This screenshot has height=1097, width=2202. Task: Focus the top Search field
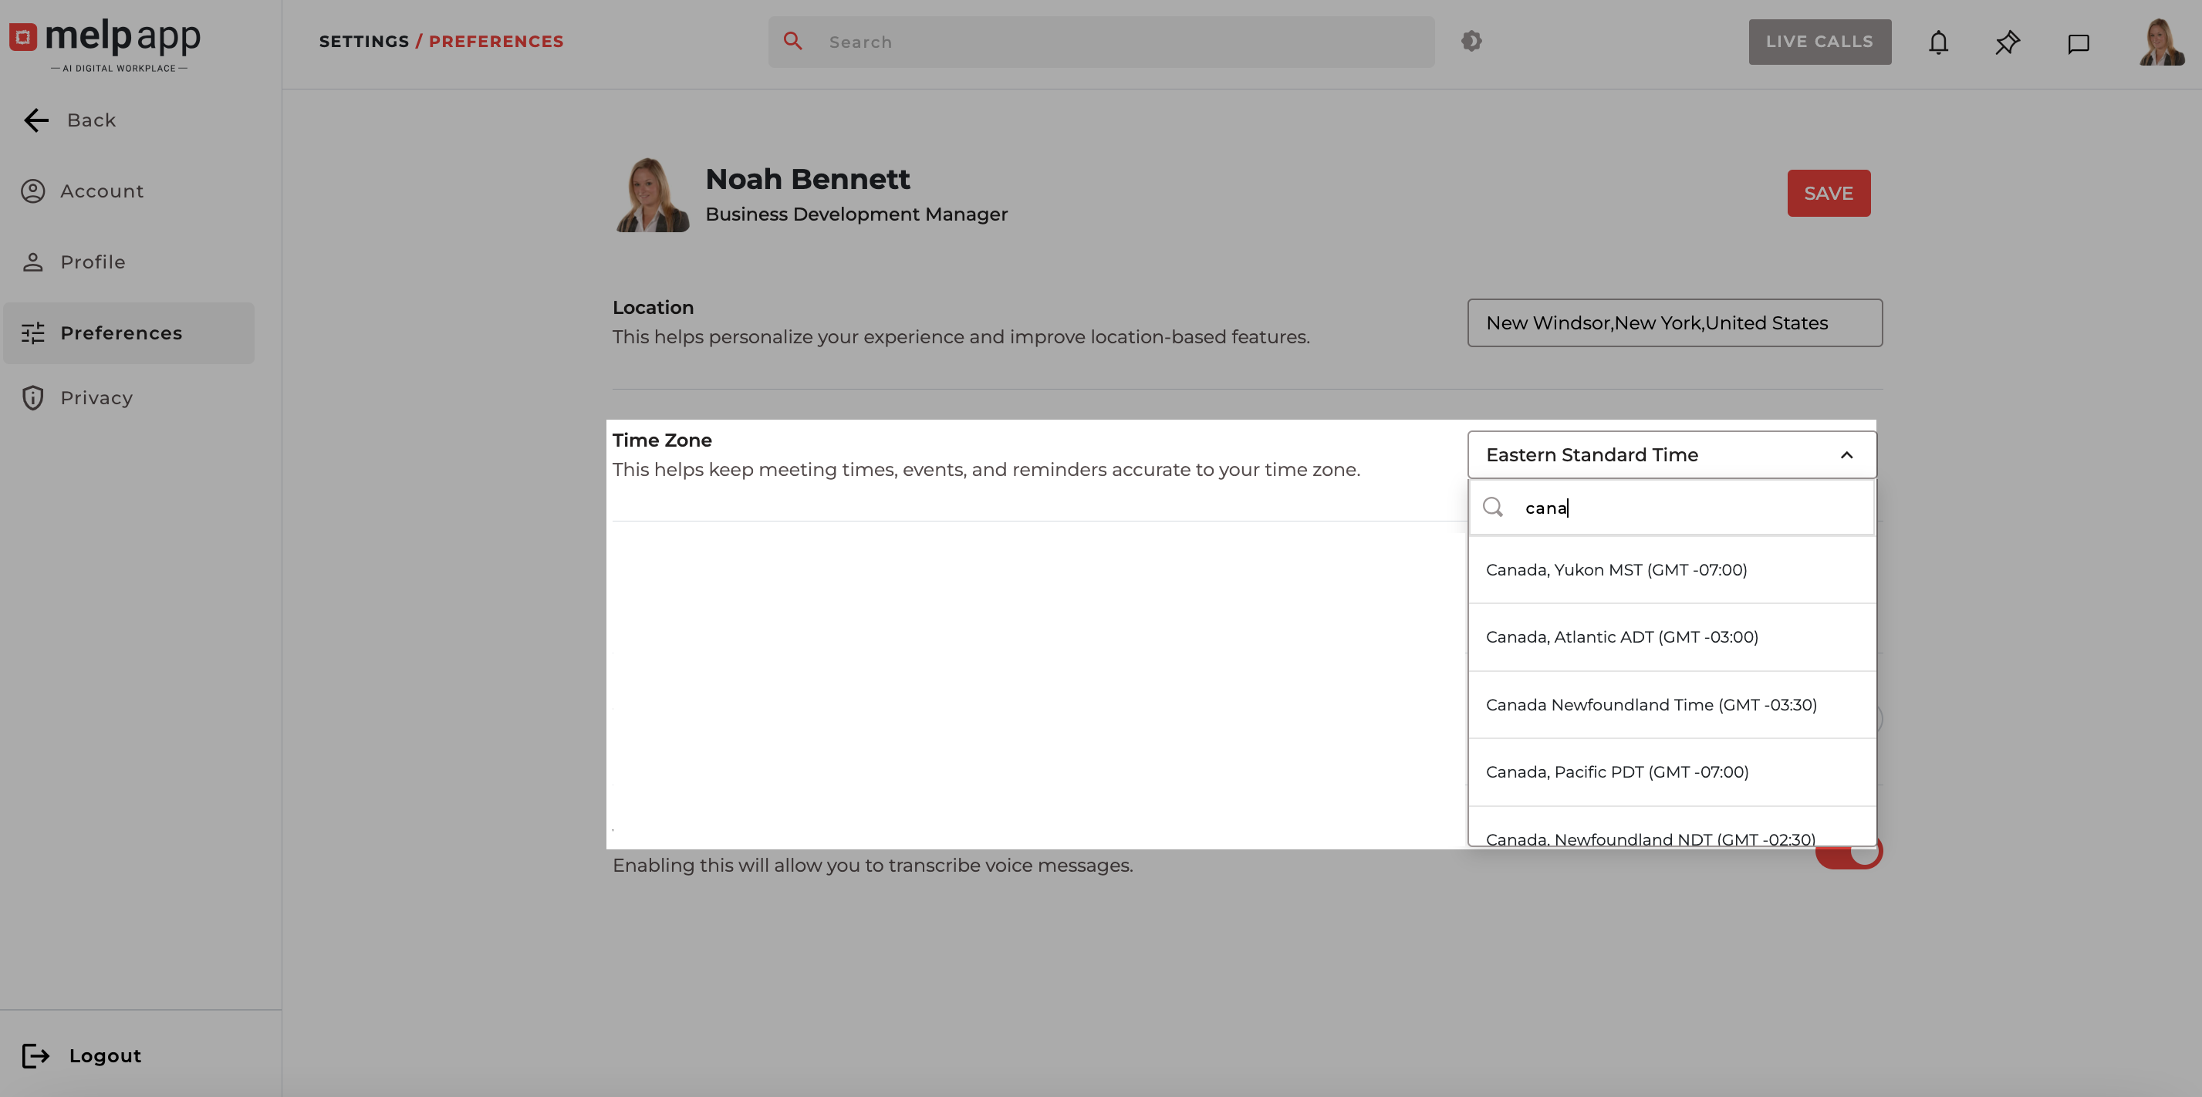tap(1101, 42)
